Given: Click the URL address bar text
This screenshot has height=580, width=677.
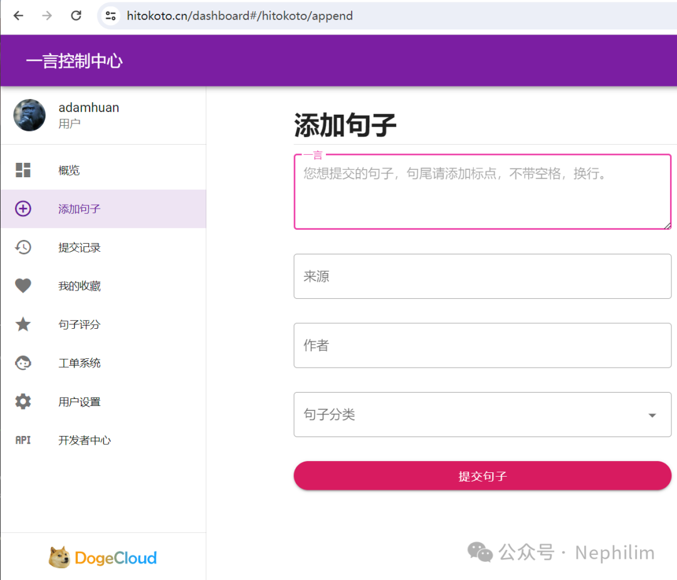Looking at the screenshot, I should point(239,16).
